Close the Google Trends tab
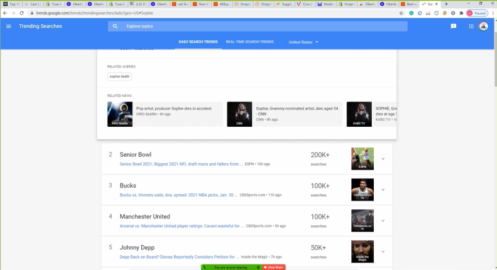The width and height of the screenshot is (497, 270). tap(436, 4)
